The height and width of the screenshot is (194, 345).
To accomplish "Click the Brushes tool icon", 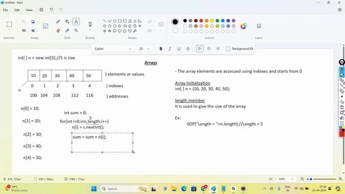I will coord(90,24).
